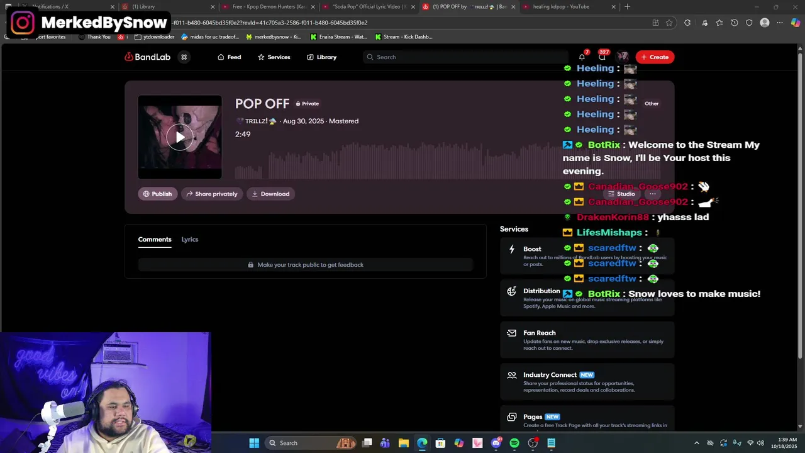Screen dimensions: 805x453
Task: Open the Edge settings ellipsis menu
Action: [x=780, y=23]
